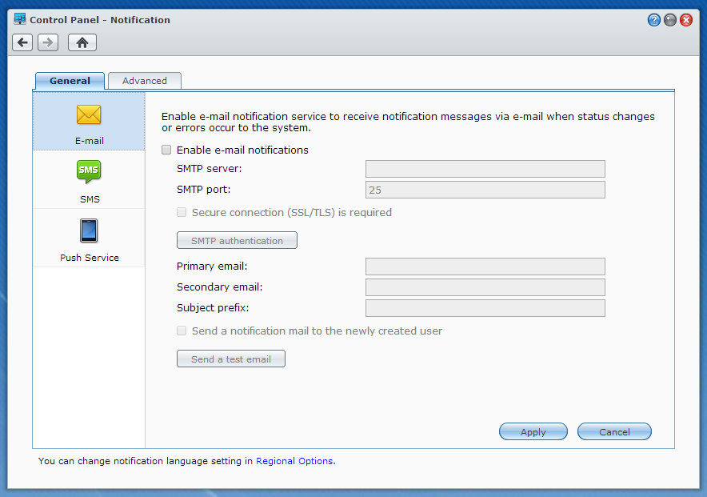707x497 pixels.
Task: Open the Regional Options link
Action: [x=294, y=461]
